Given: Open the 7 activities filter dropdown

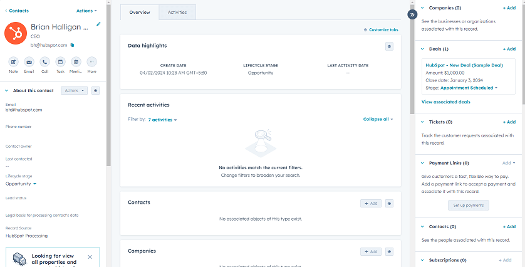Looking at the screenshot, I should click(x=162, y=120).
